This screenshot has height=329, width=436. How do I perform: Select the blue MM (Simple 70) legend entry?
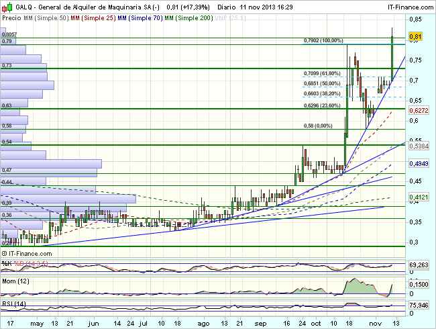point(140,18)
